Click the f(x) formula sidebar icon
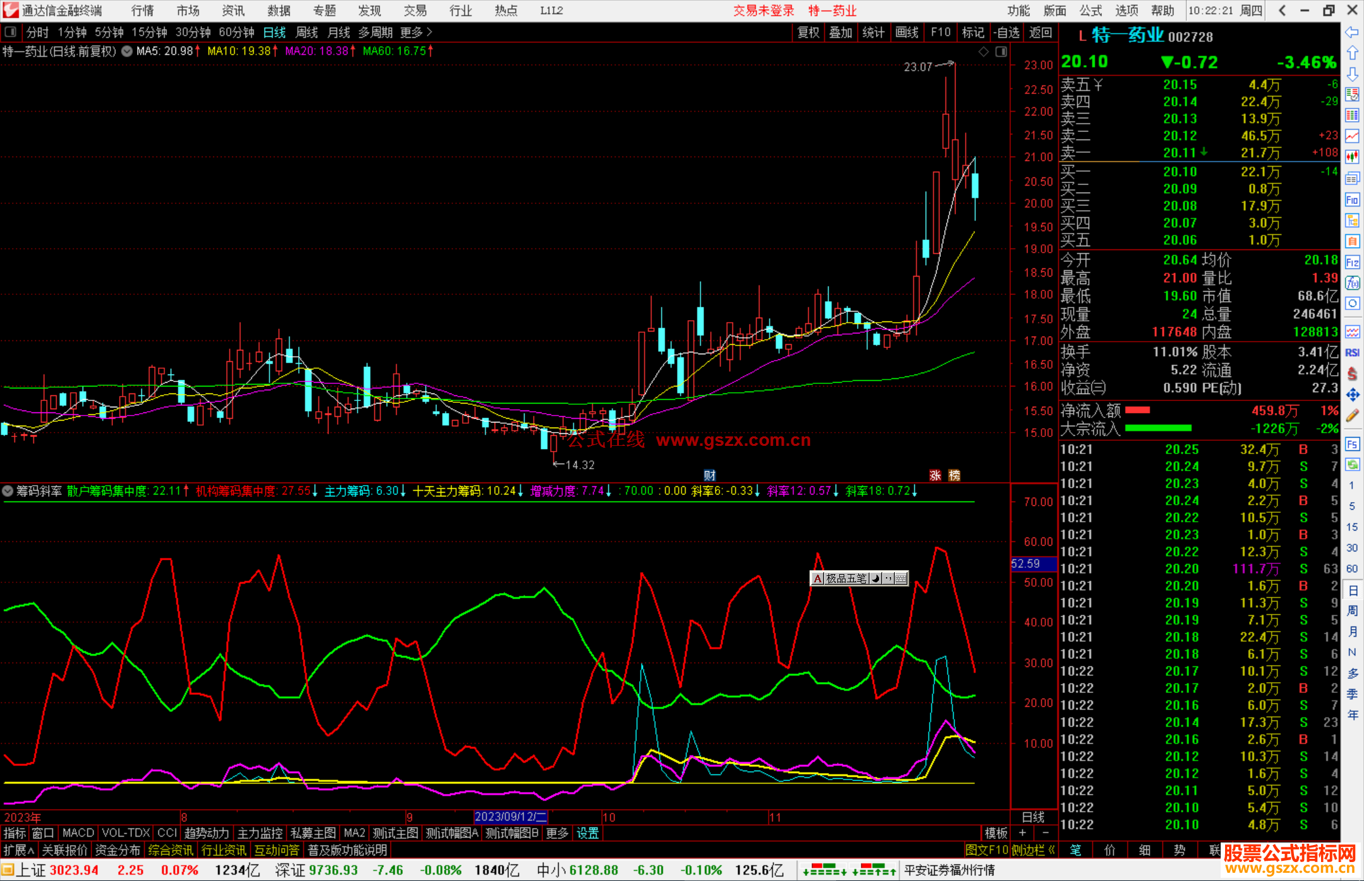The width and height of the screenshot is (1364, 881). [x=1352, y=283]
